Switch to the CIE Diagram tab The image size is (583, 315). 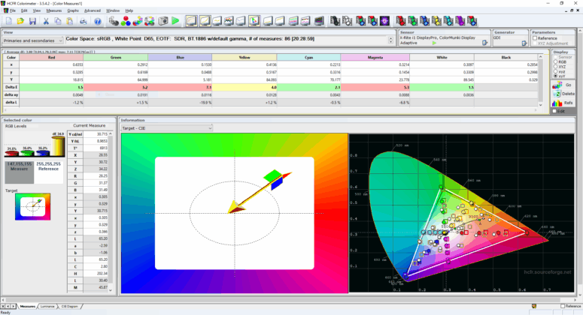point(69,307)
